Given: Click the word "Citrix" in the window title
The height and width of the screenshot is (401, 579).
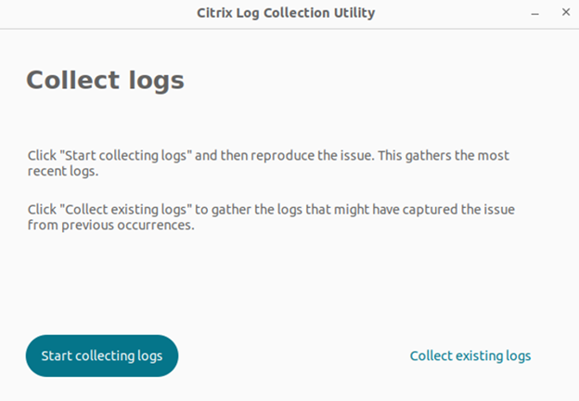Looking at the screenshot, I should point(216,14).
